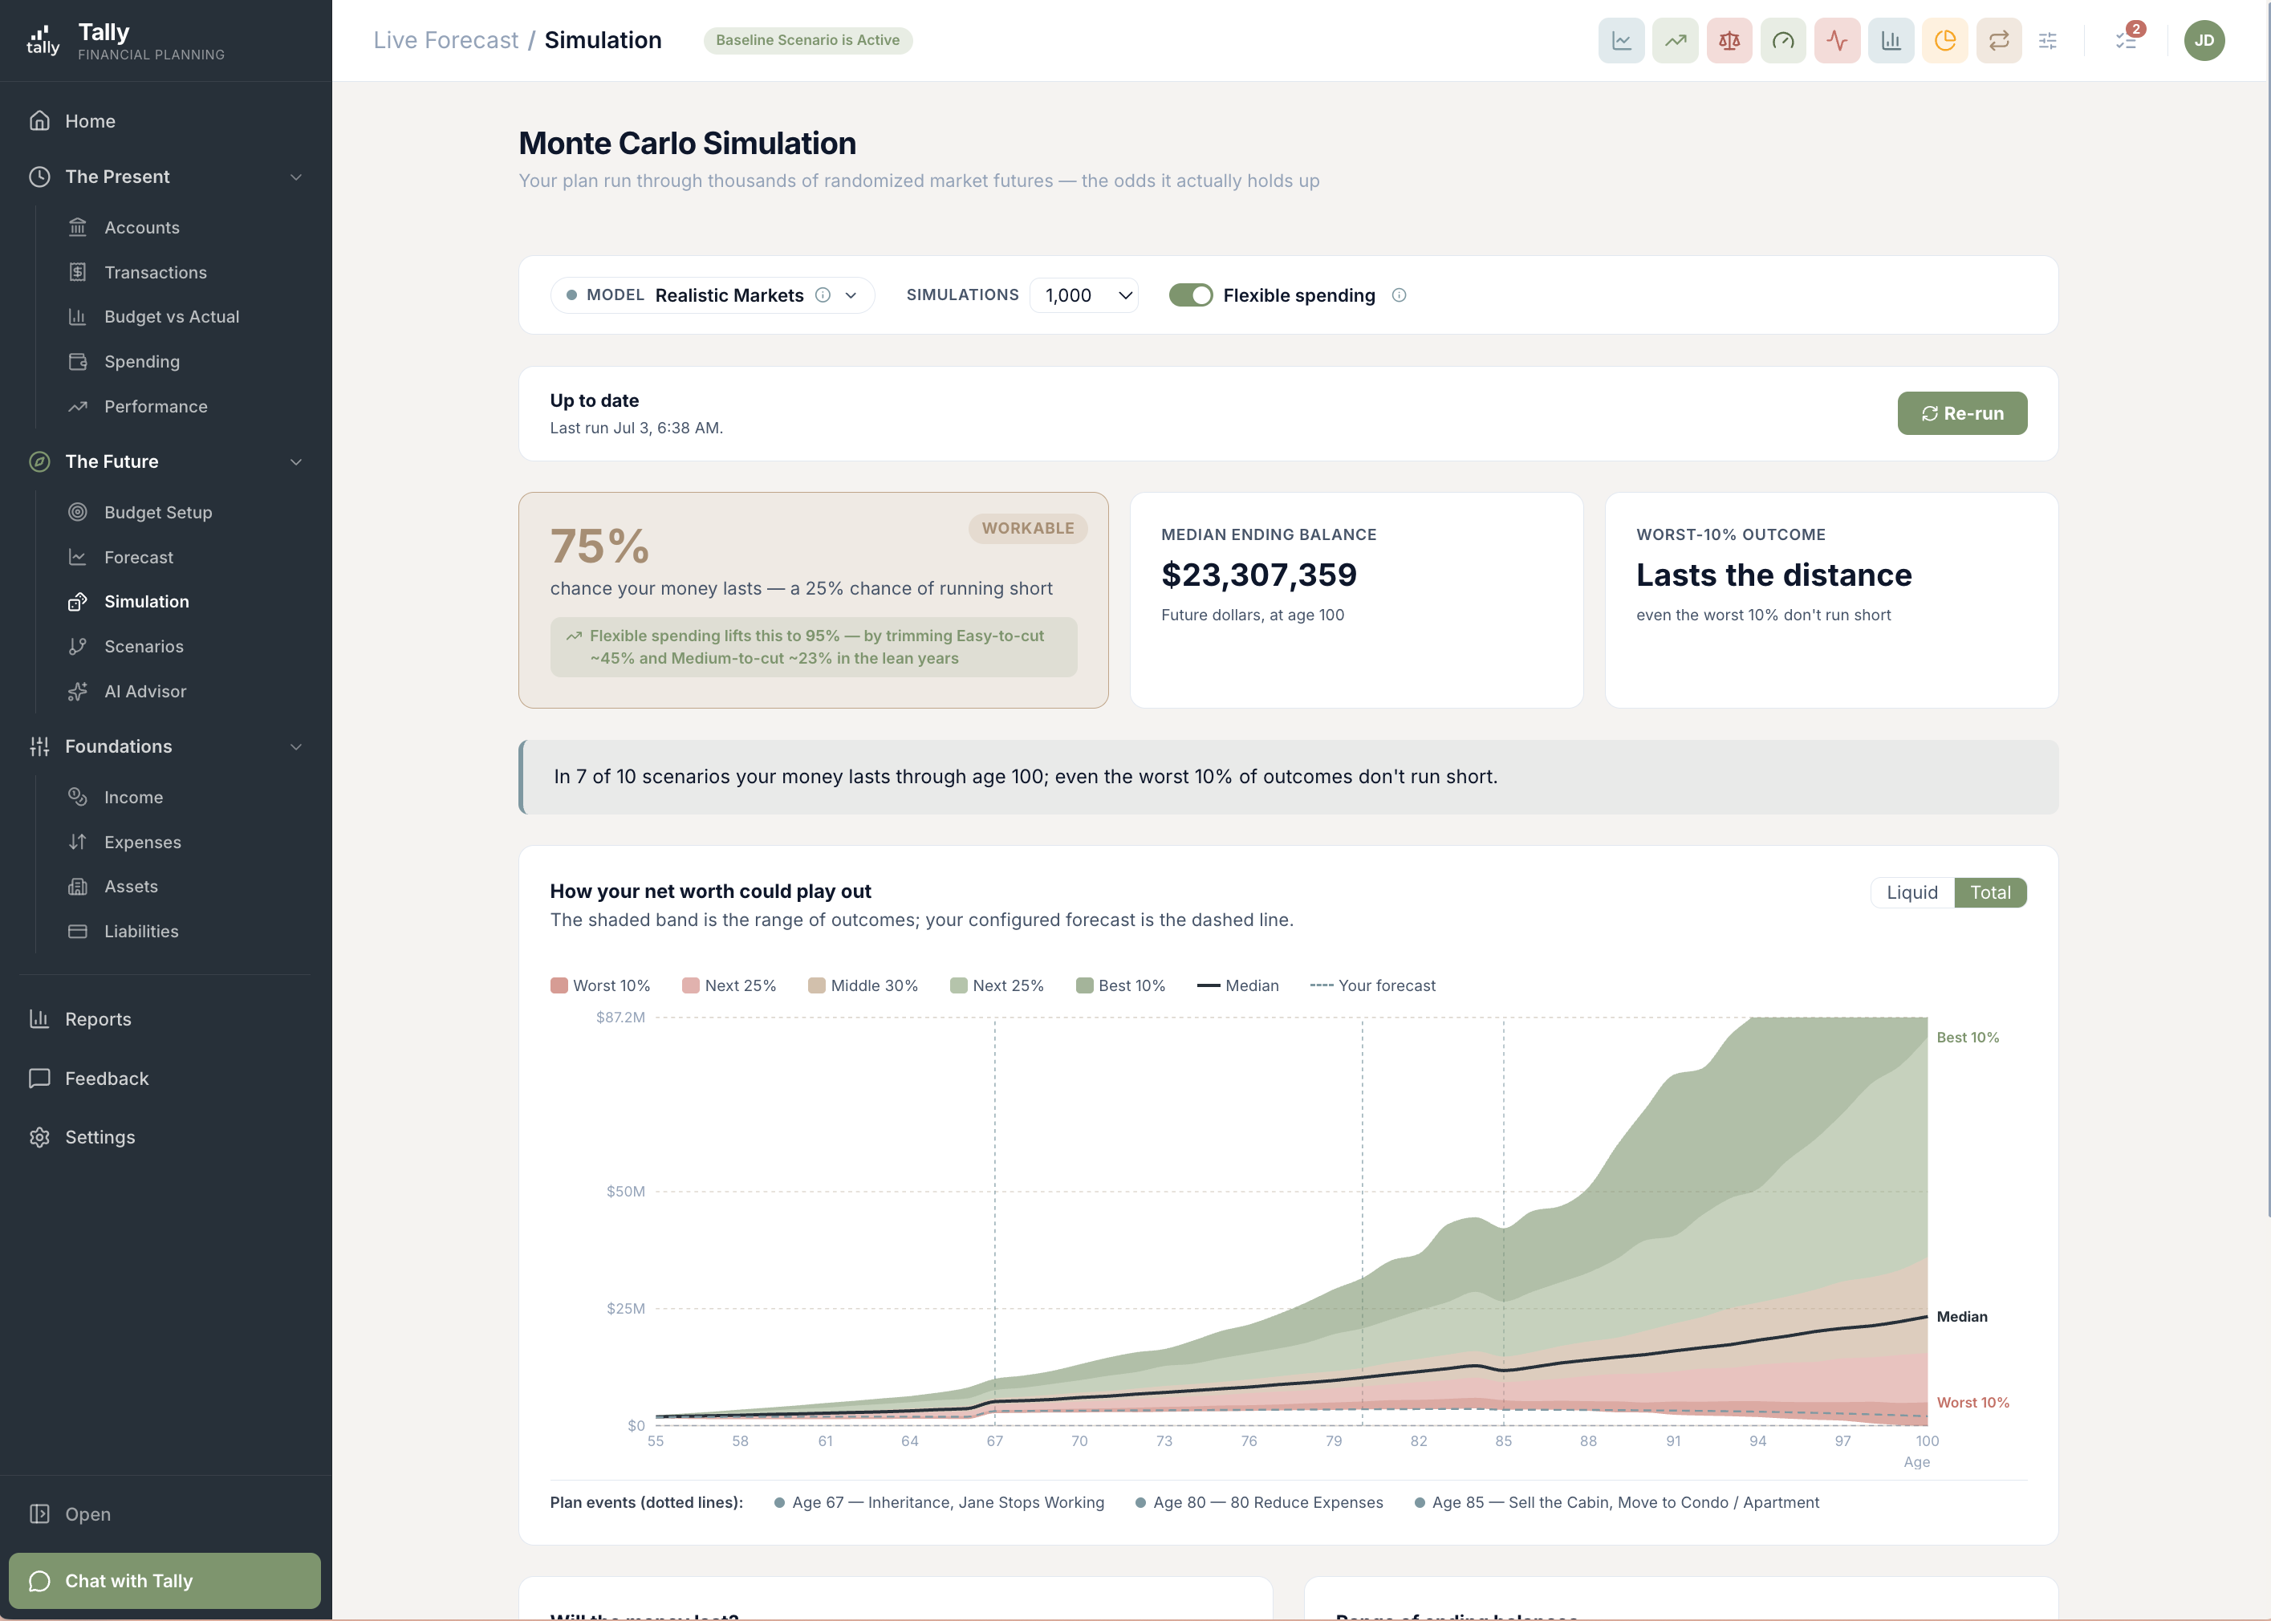This screenshot has width=2271, height=1621.
Task: Go to Budget vs Actual
Action: pyautogui.click(x=171, y=316)
